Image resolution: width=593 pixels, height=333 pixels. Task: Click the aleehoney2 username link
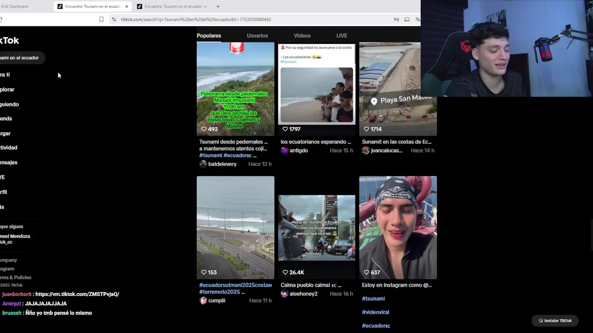pyautogui.click(x=303, y=294)
